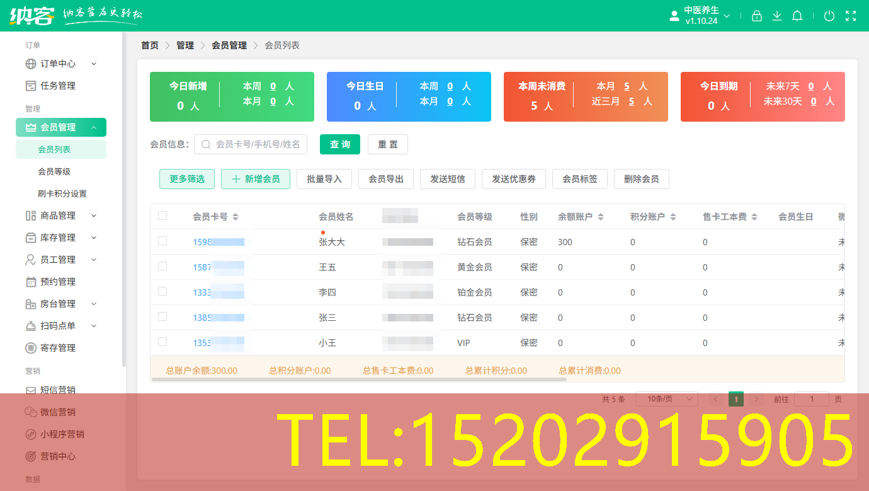Image resolution: width=869 pixels, height=491 pixels.
Task: Check the row checkbox for 张大大
Action: tap(162, 242)
